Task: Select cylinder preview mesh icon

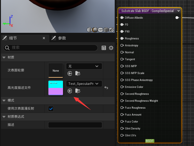Action: [x=90, y=30]
